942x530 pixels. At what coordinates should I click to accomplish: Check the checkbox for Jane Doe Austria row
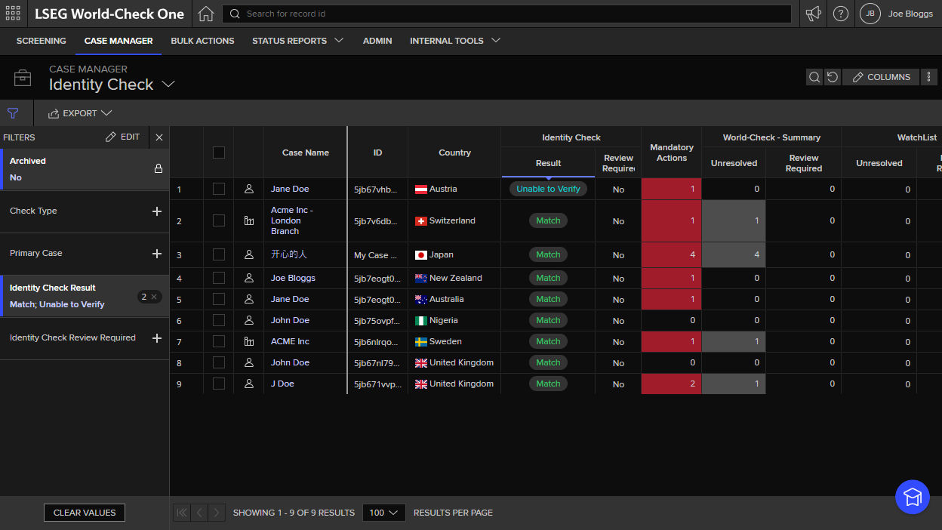coord(219,189)
